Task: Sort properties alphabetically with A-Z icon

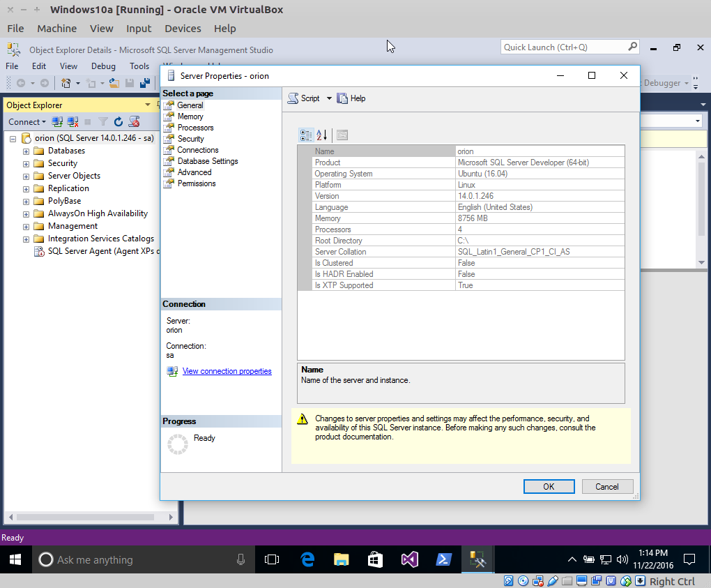Action: 321,135
